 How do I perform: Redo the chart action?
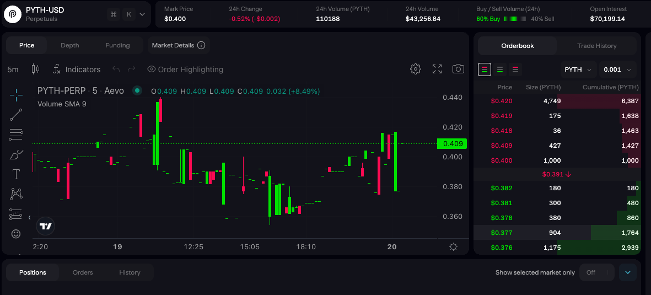131,69
